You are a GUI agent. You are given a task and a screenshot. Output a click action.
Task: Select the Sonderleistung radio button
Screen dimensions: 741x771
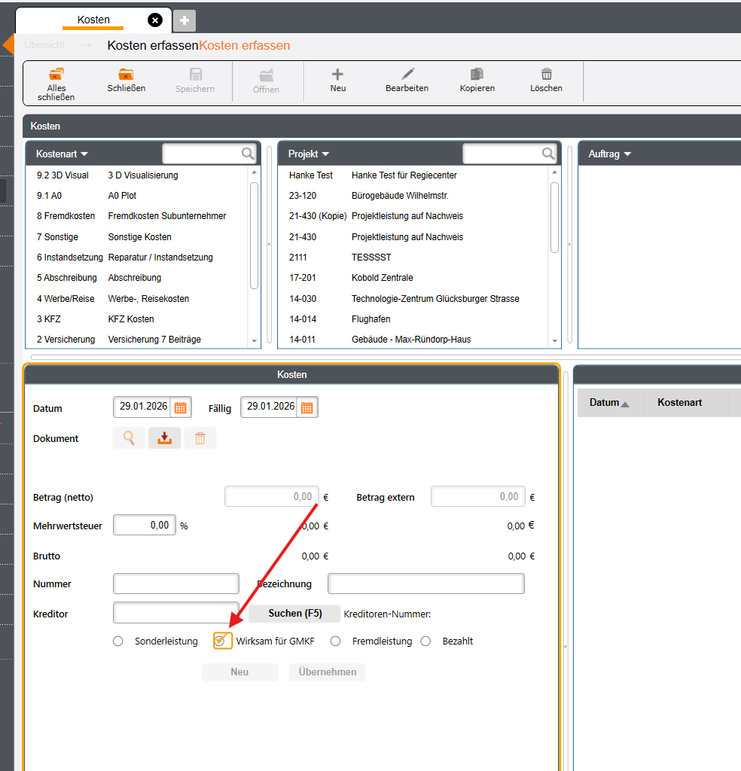click(117, 641)
